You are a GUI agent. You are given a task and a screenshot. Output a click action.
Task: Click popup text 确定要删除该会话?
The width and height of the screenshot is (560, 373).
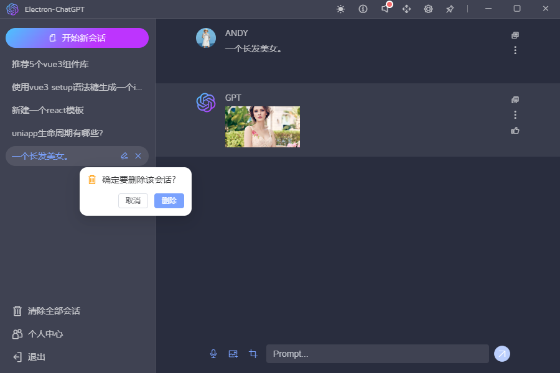pyautogui.click(x=139, y=180)
